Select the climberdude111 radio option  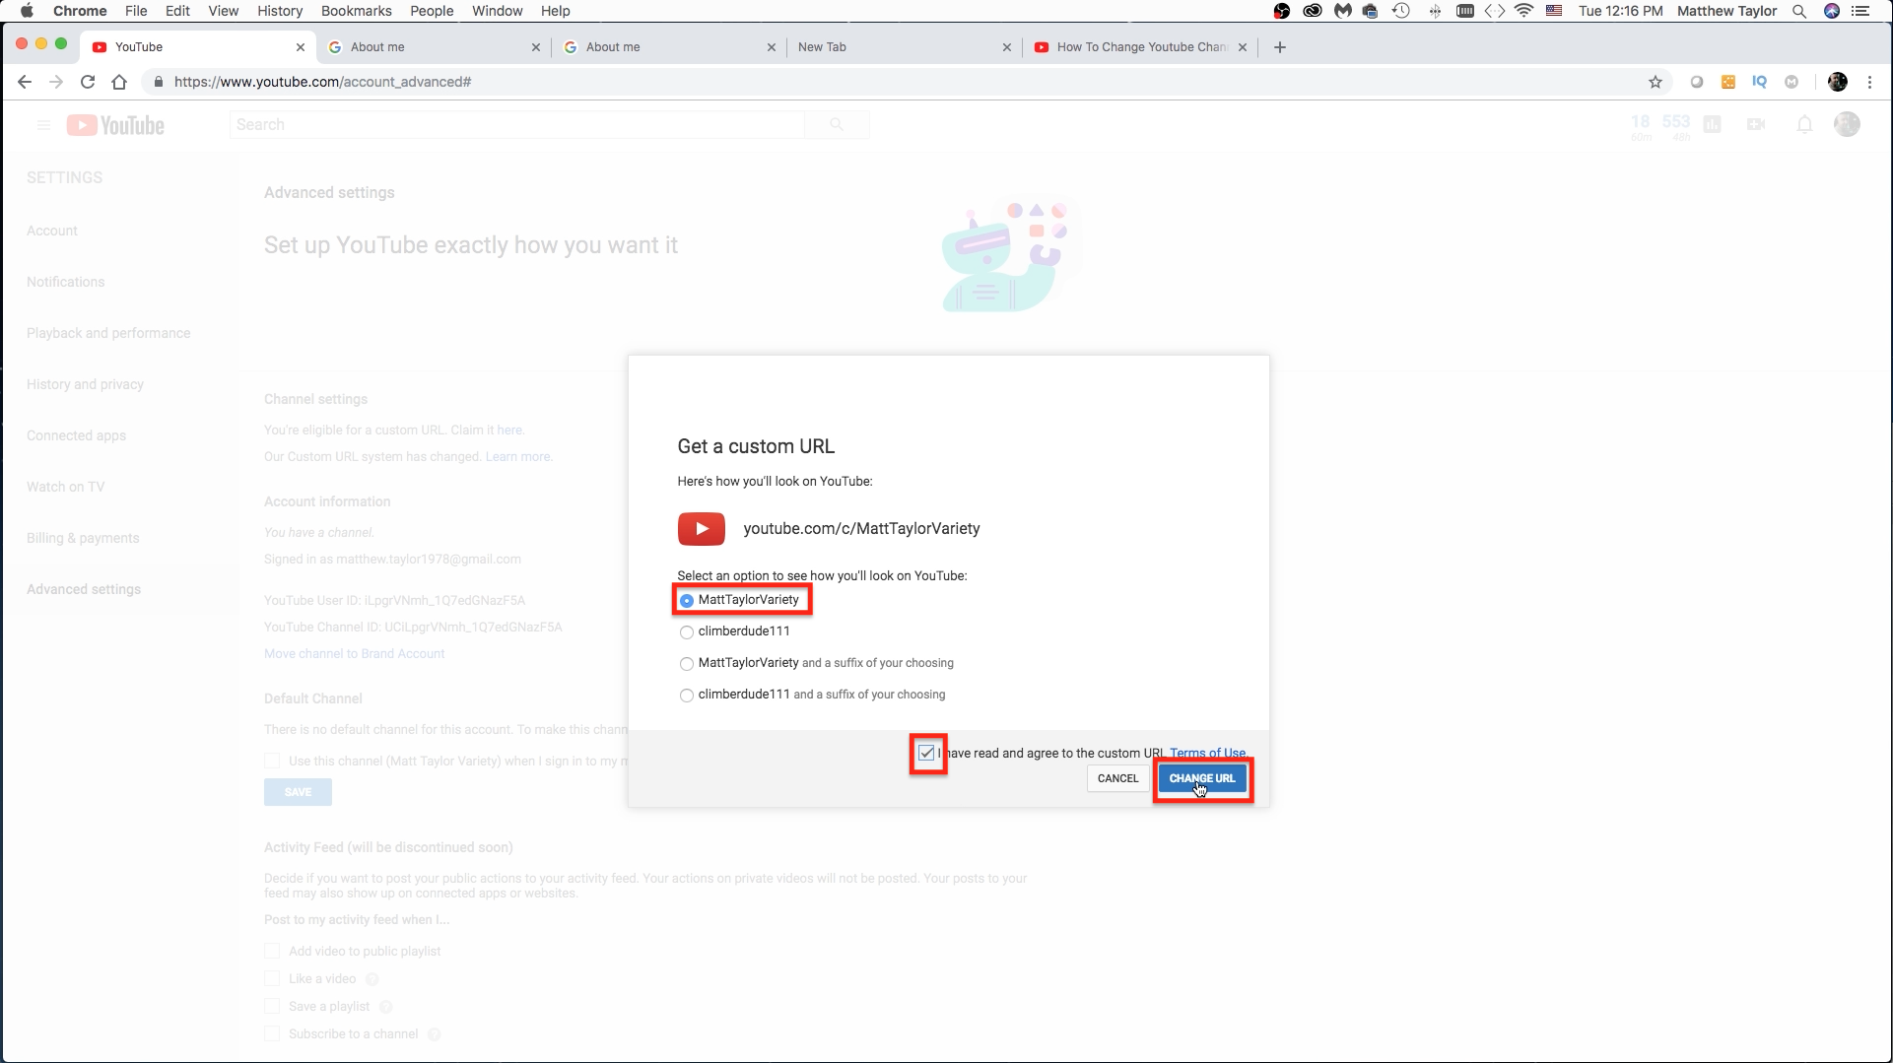point(687,632)
